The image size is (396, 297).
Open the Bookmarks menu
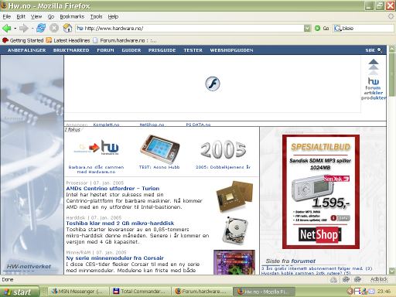[x=72, y=16]
